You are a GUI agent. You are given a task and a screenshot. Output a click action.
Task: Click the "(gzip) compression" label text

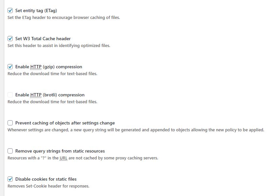click(x=62, y=67)
